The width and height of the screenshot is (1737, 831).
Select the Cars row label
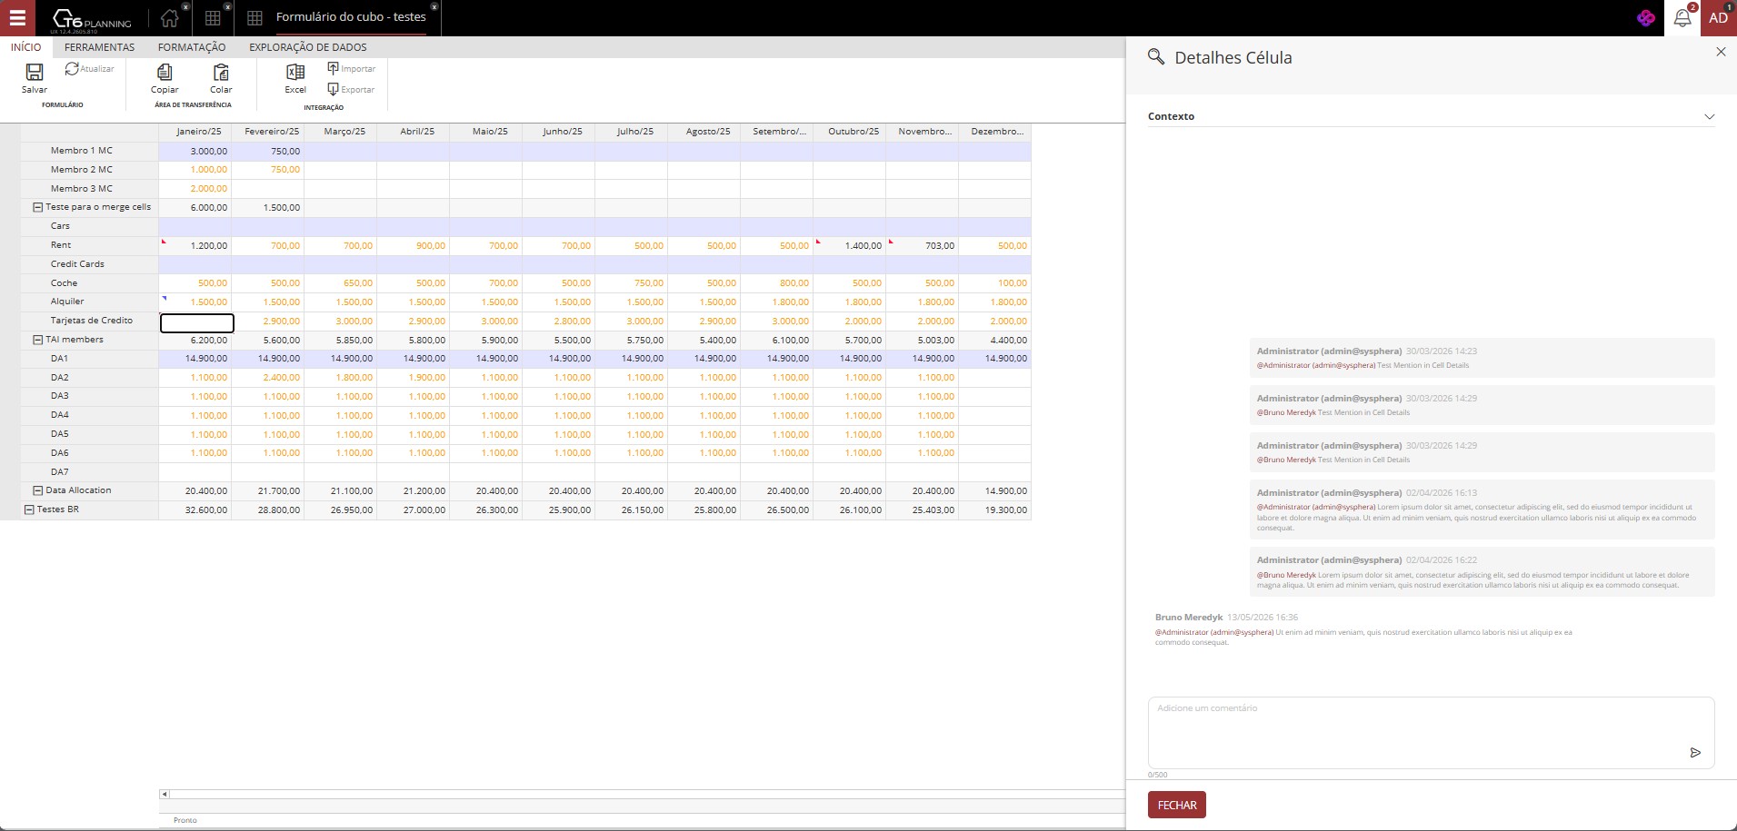[60, 226]
